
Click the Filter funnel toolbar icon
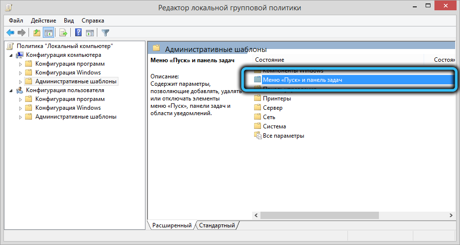click(x=105, y=33)
